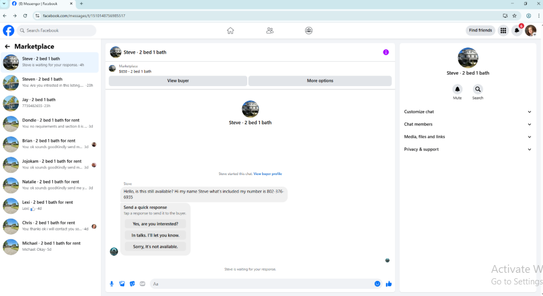543x296 pixels.
Task: Click the Search Facebook field
Action: [56, 30]
